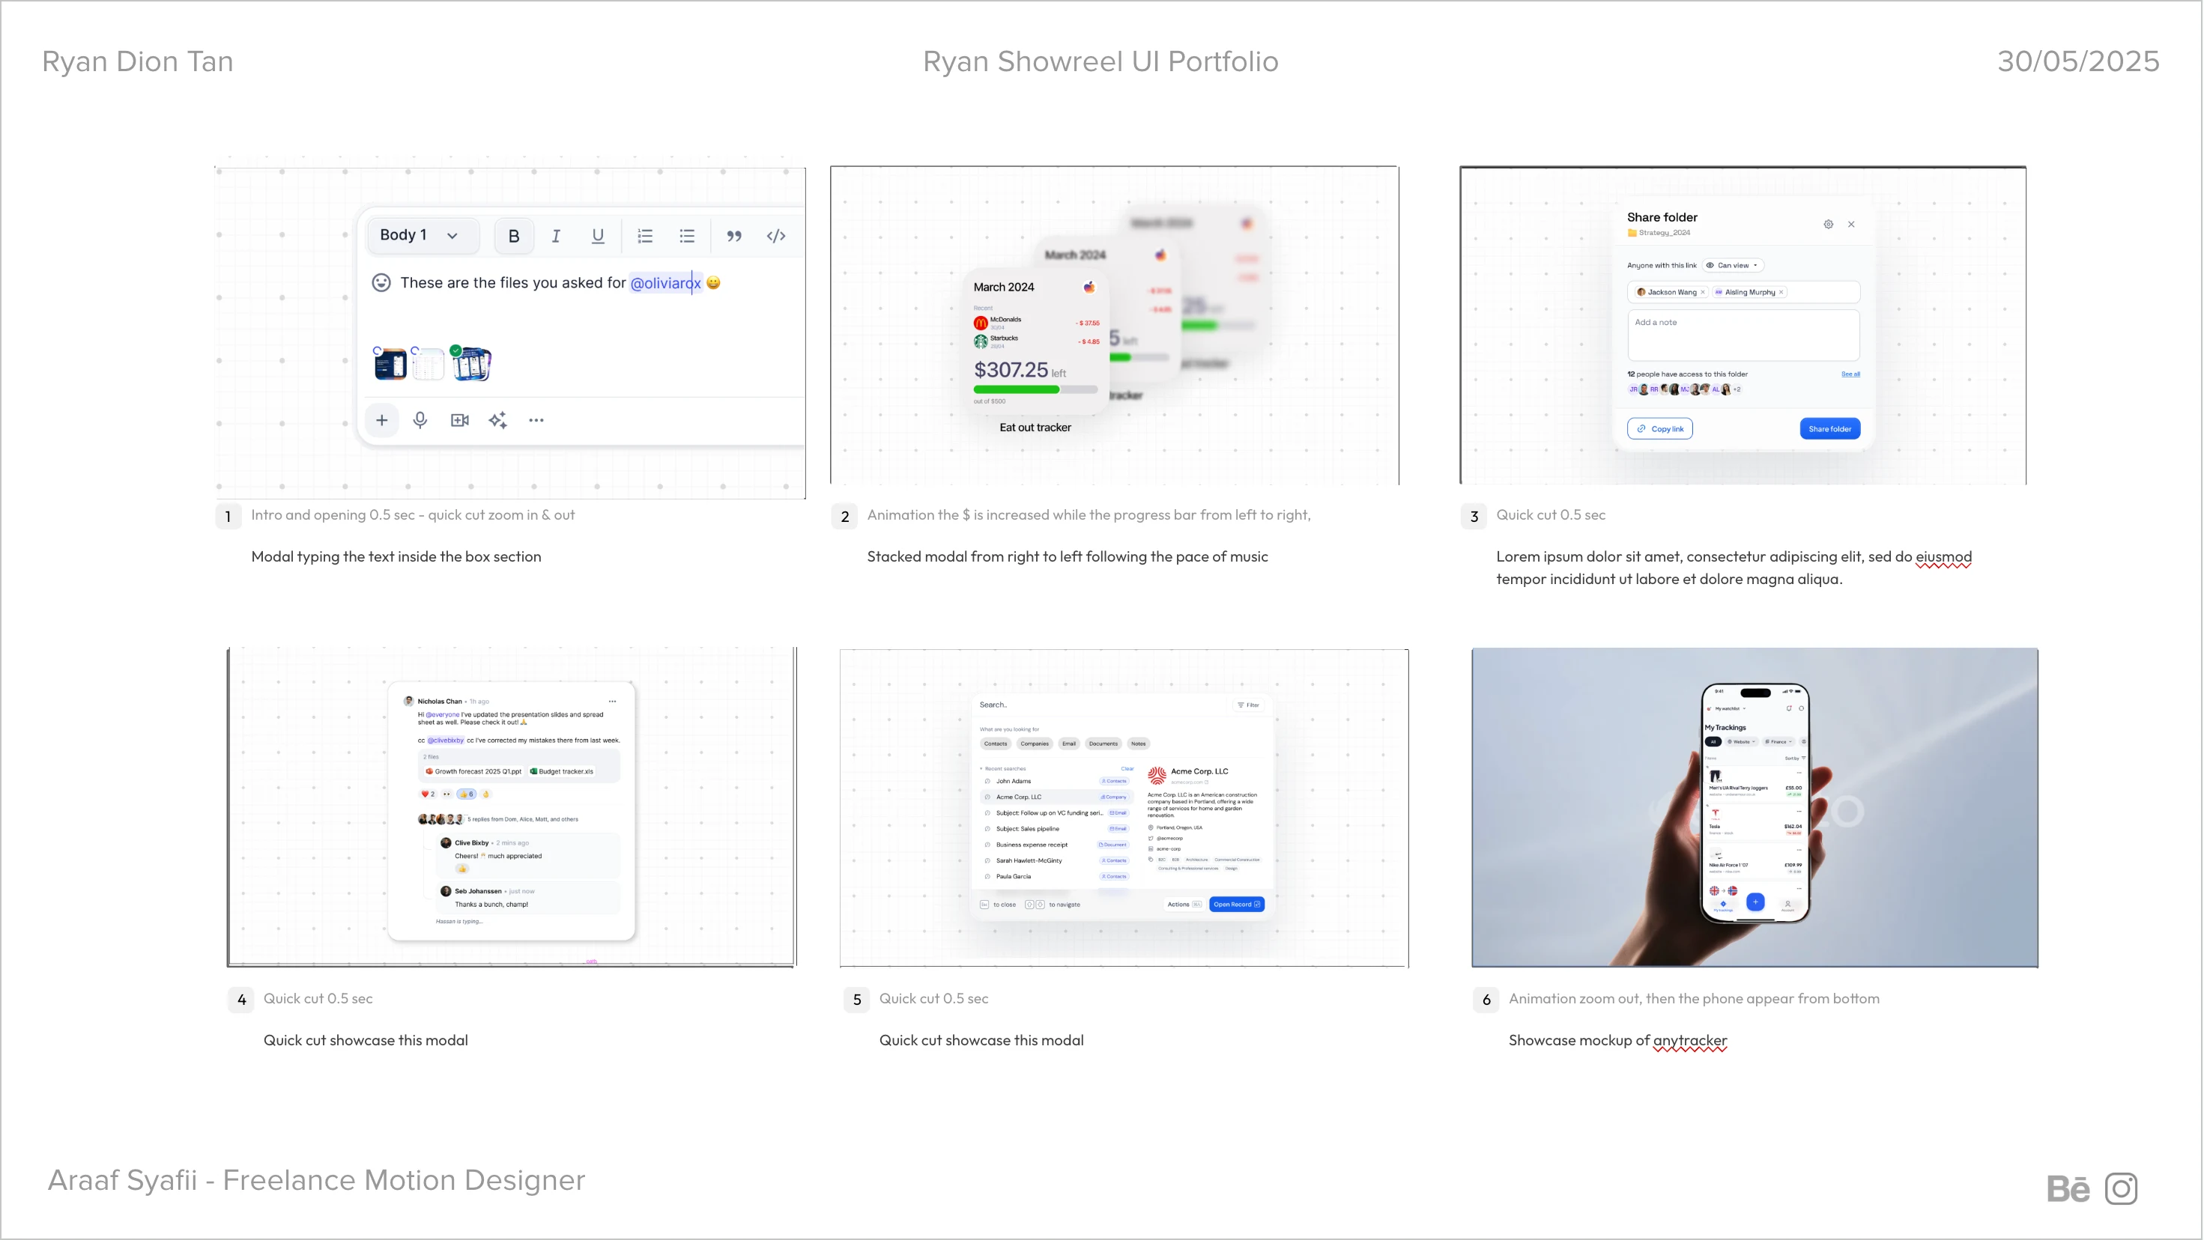Click the block quote icon in frame 1
The image size is (2204, 1240).
coord(734,236)
